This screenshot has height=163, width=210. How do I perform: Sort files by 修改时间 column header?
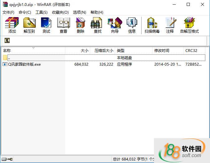coord(168,50)
